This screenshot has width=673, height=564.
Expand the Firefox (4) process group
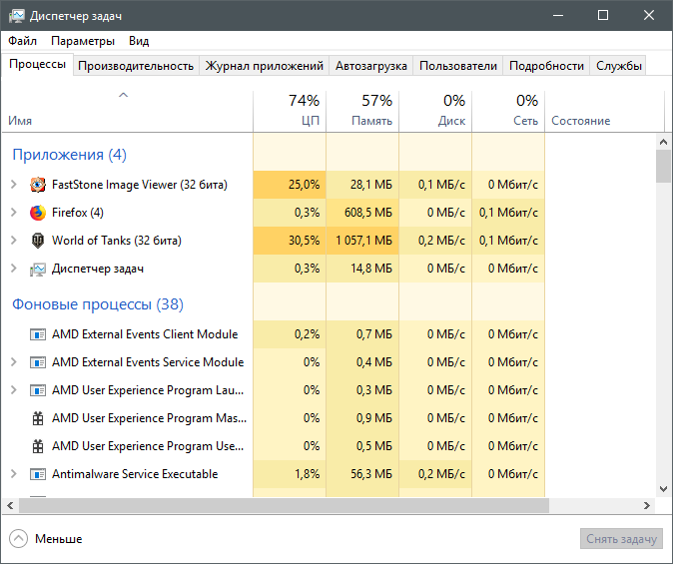coord(13,213)
